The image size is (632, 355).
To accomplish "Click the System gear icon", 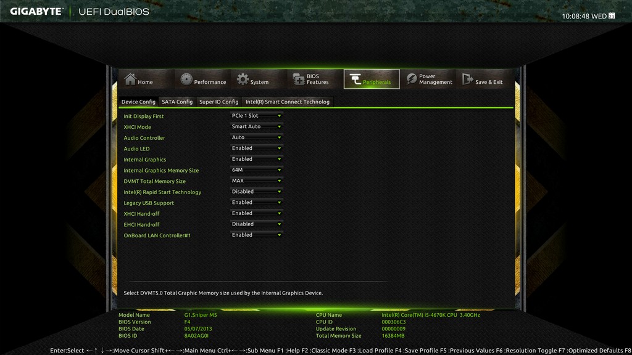I will 243,80.
